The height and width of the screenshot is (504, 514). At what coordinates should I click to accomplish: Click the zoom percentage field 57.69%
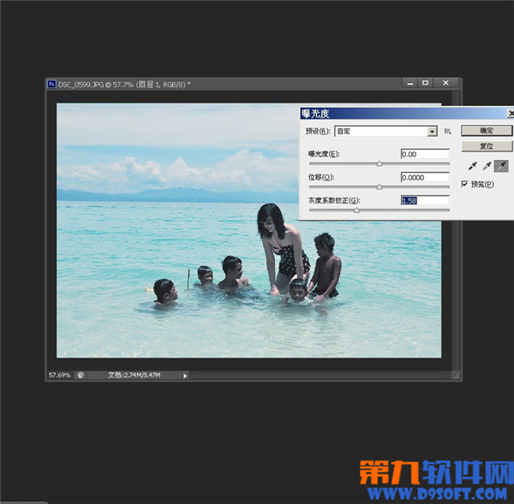(x=60, y=376)
